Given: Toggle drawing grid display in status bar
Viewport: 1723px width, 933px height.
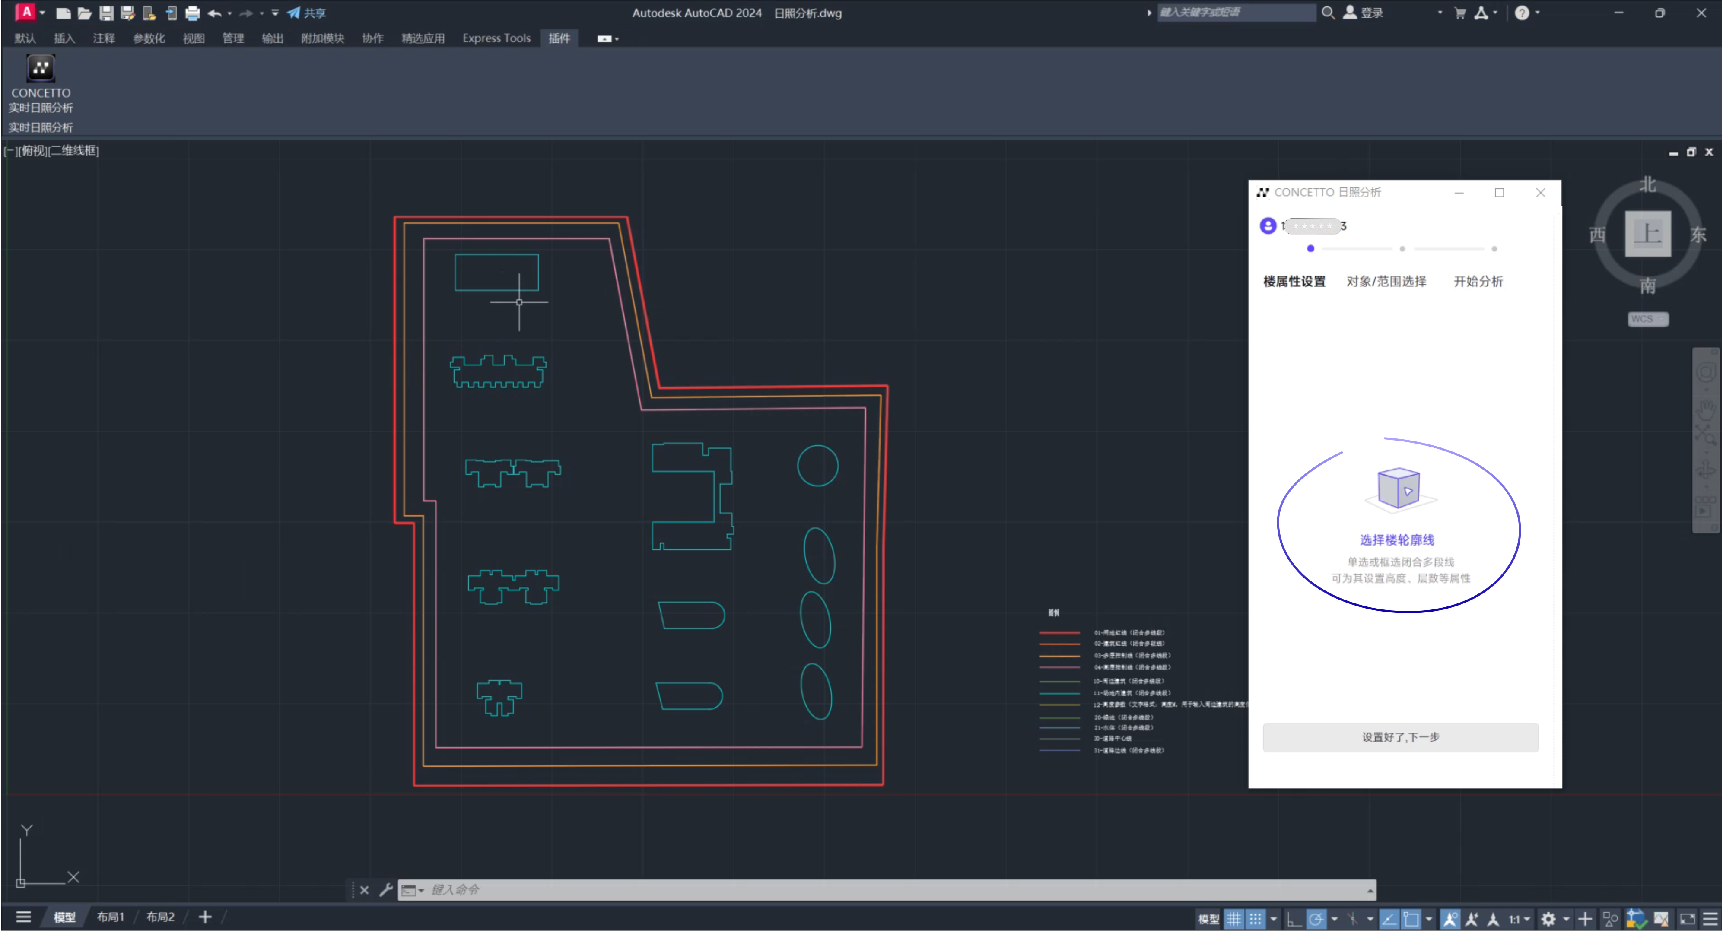Looking at the screenshot, I should pos(1234,919).
